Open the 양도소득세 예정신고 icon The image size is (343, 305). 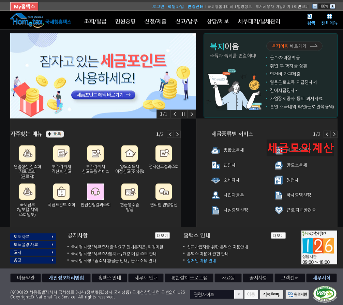[x=130, y=153]
